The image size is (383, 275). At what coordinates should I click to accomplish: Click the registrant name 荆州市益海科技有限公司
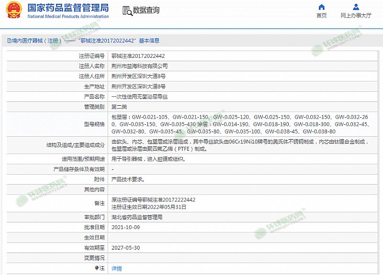pyautogui.click(x=139, y=66)
